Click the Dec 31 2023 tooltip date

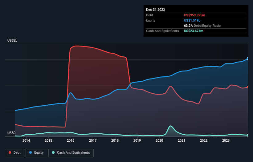[x=155, y=10]
